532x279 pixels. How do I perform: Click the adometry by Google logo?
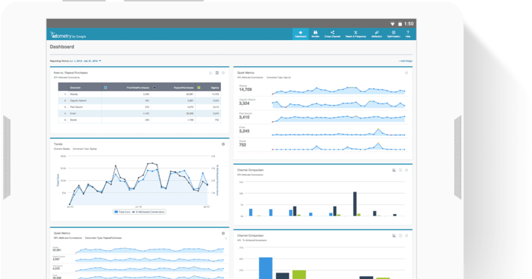click(x=68, y=35)
